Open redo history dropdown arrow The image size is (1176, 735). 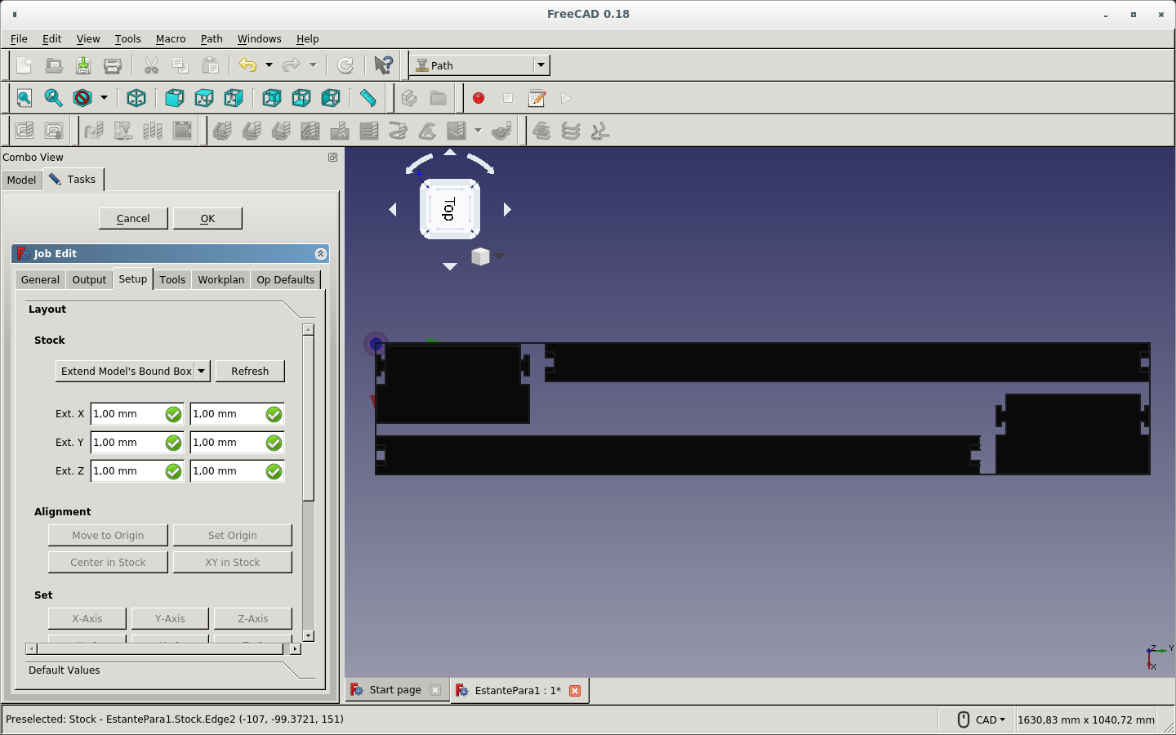coord(313,65)
